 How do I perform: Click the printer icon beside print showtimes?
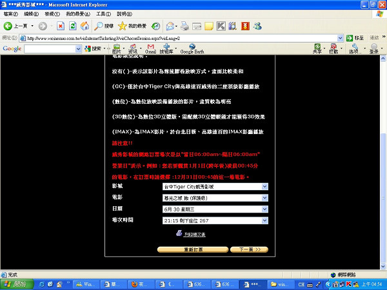pyautogui.click(x=179, y=233)
